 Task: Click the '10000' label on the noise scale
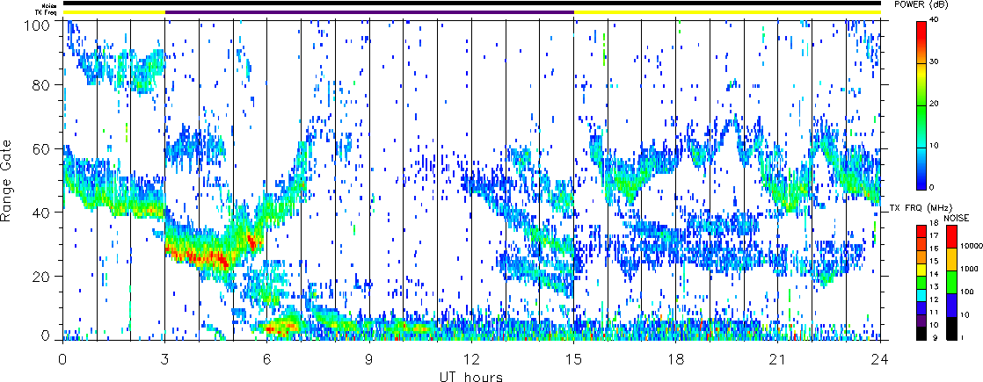coord(969,248)
